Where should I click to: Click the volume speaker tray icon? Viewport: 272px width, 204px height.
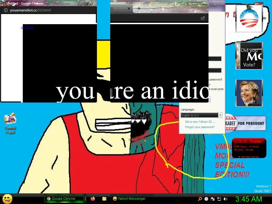click(x=226, y=199)
